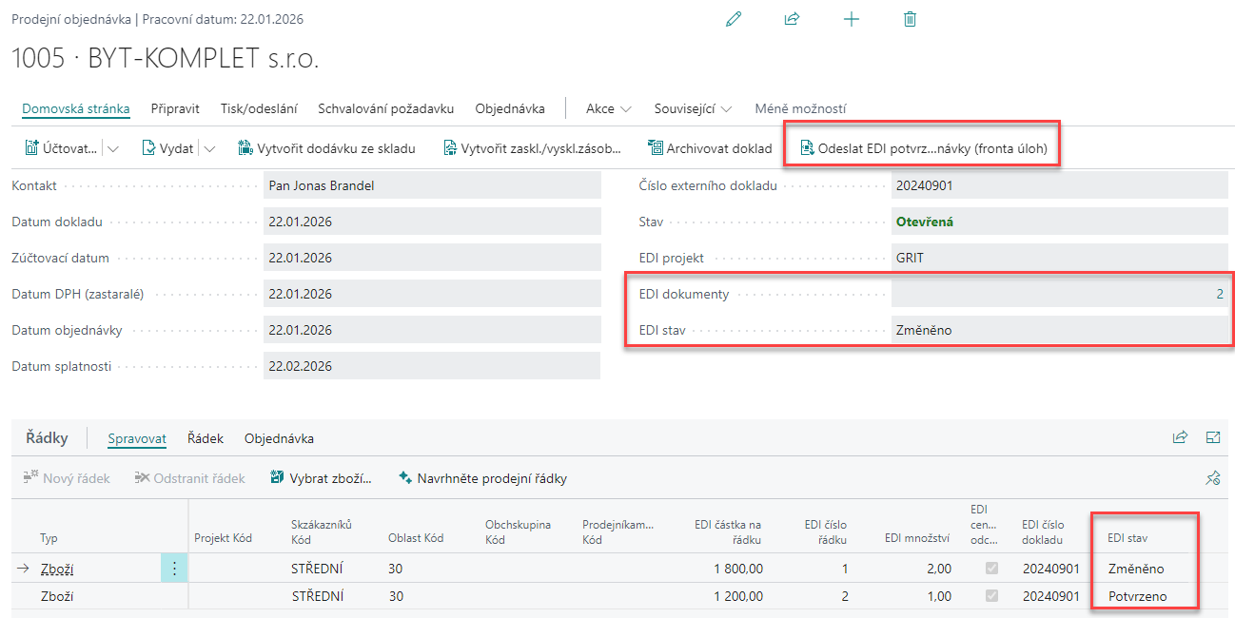Viewport: 1235px width, 618px height.
Task: Click Vybrat zboží action
Action: (321, 478)
